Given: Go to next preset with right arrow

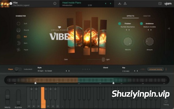Looking at the screenshot, I should click(110, 4).
